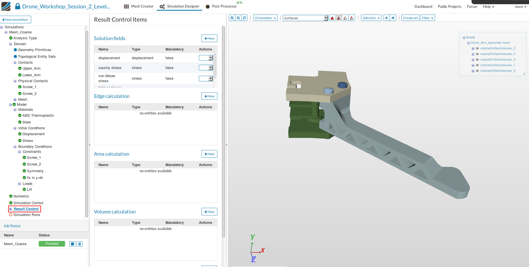This screenshot has width=529, height=267.
Task: Open the Orientation dropdown
Action: pos(265,18)
